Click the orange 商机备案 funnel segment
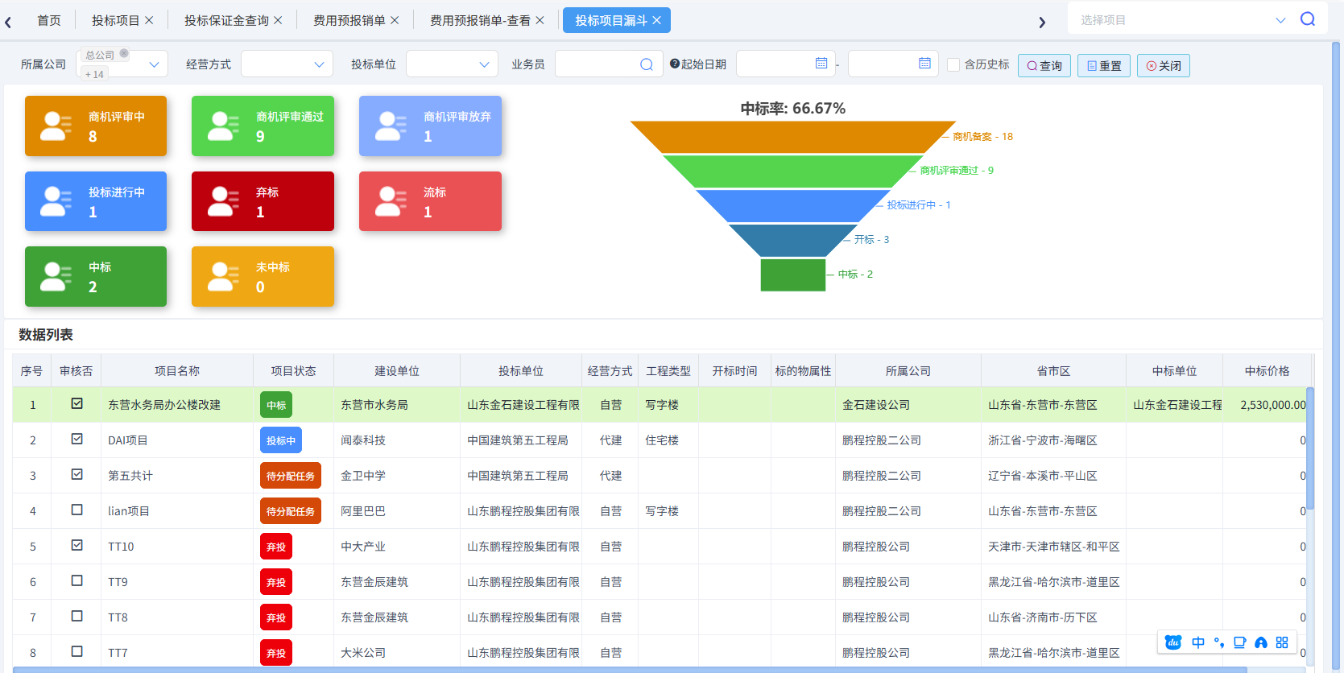 tap(792, 137)
